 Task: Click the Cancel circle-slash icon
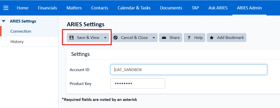pos(116,37)
